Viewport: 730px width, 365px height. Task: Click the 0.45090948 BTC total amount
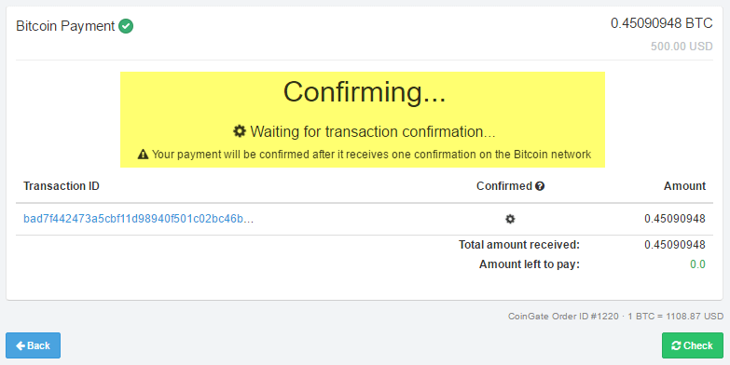click(x=662, y=23)
